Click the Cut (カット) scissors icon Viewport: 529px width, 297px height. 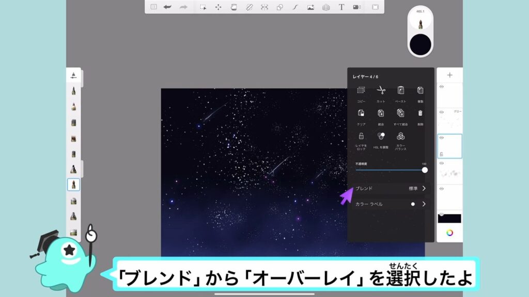(x=381, y=91)
